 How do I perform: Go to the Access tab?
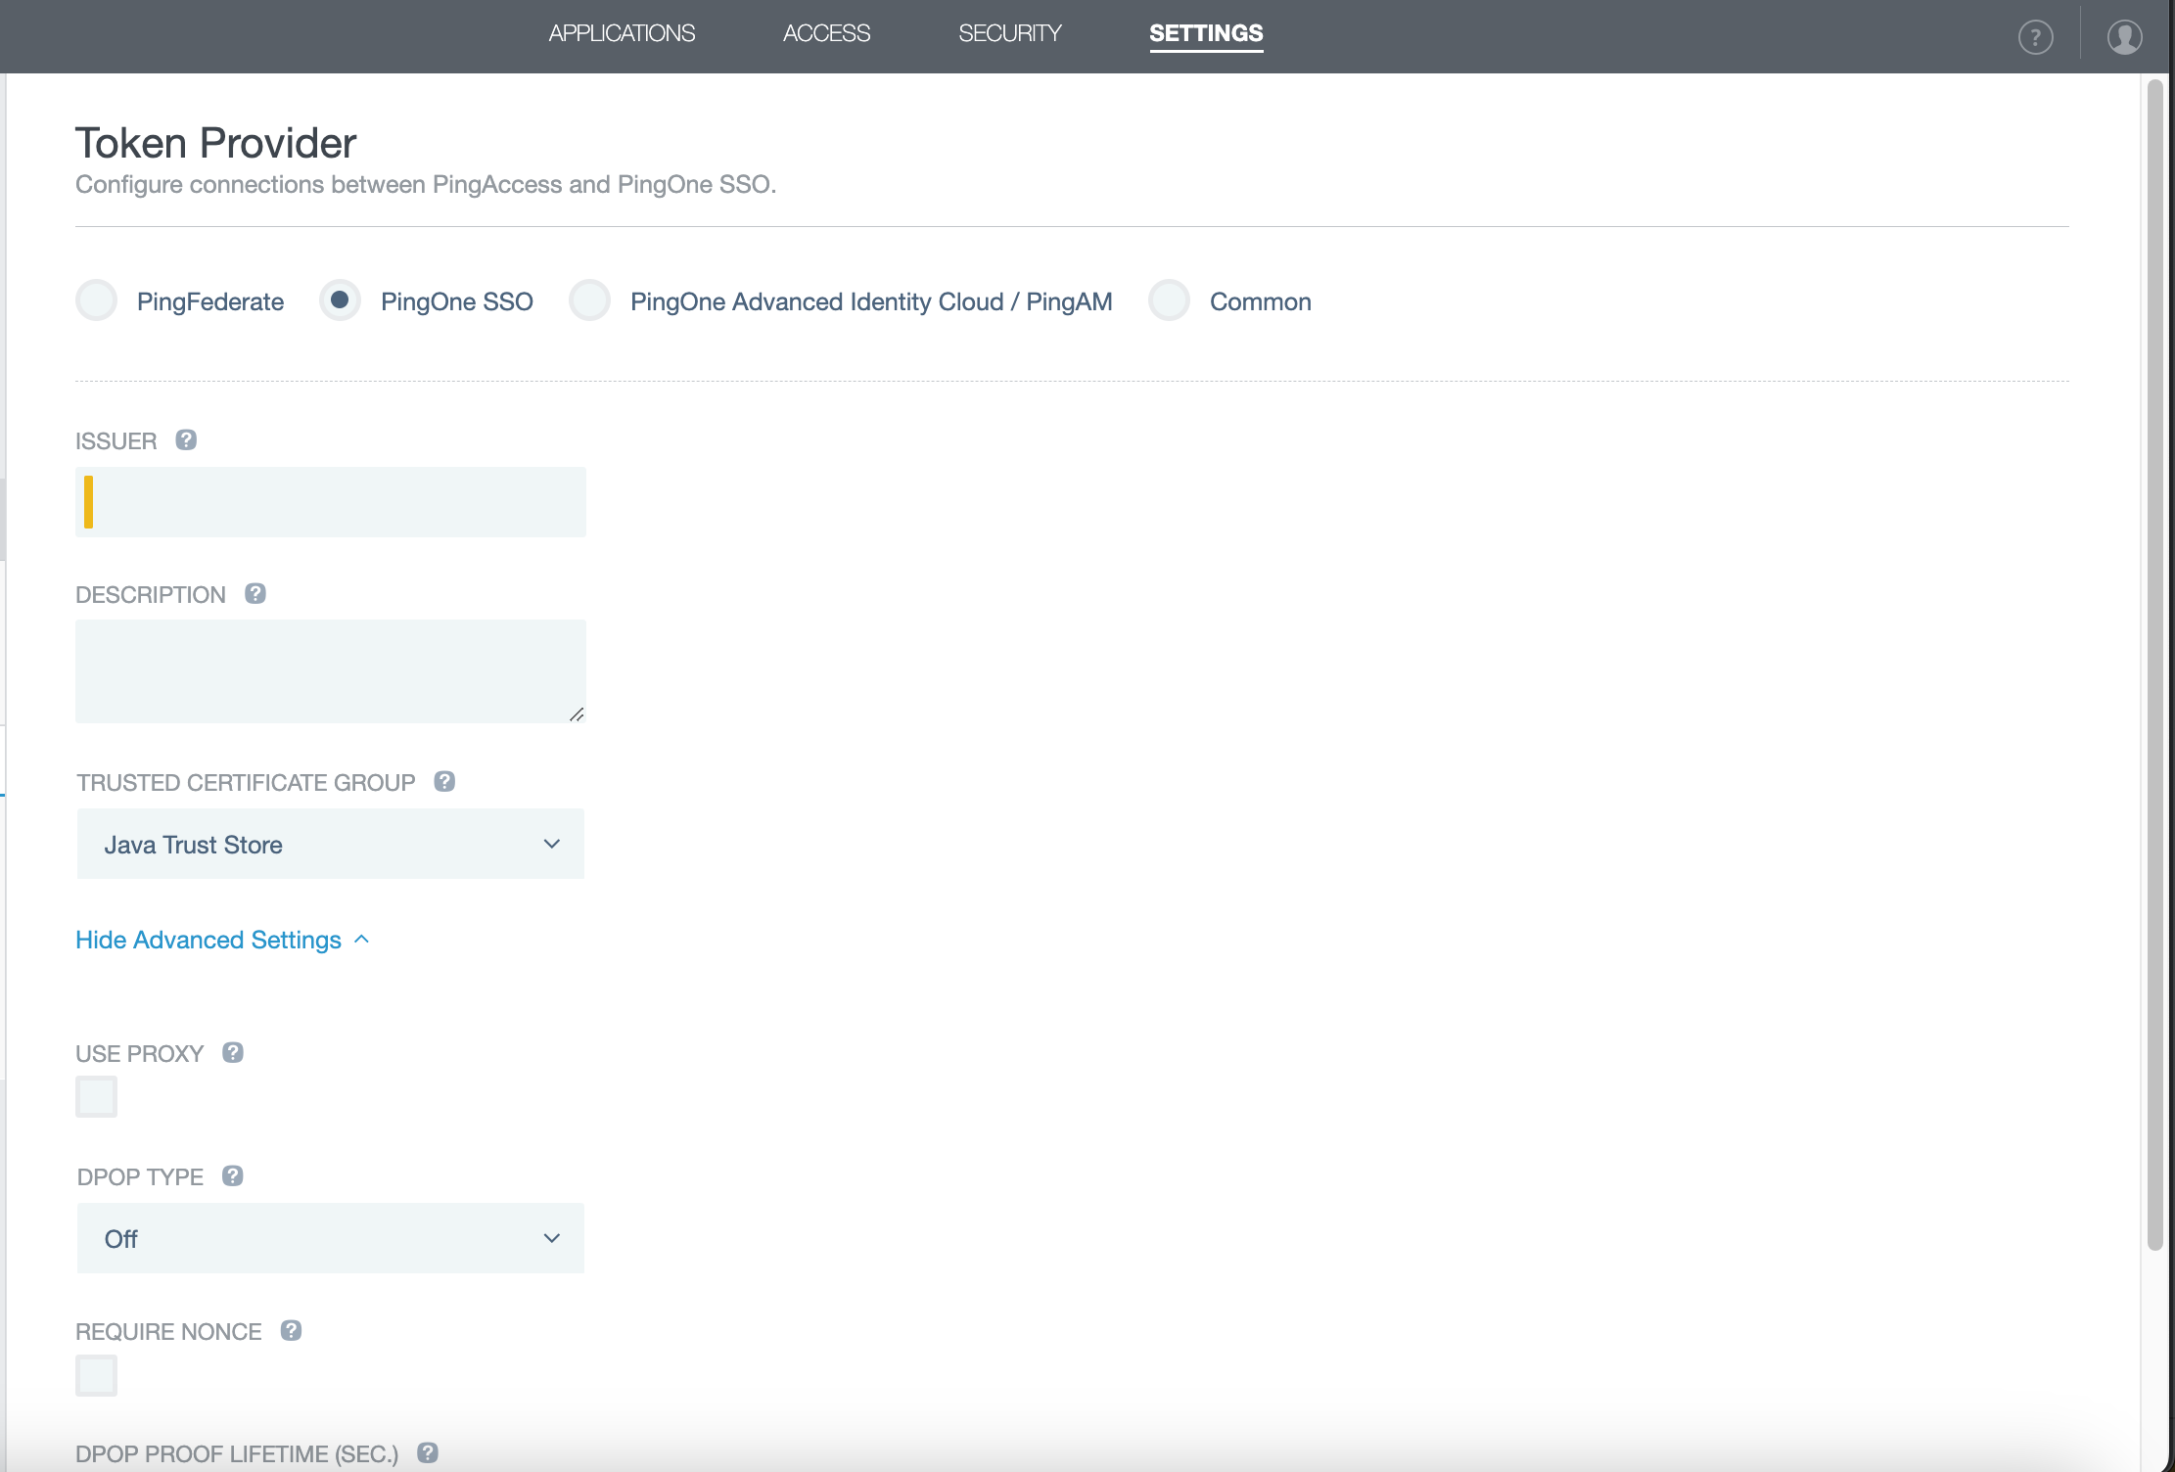click(826, 33)
